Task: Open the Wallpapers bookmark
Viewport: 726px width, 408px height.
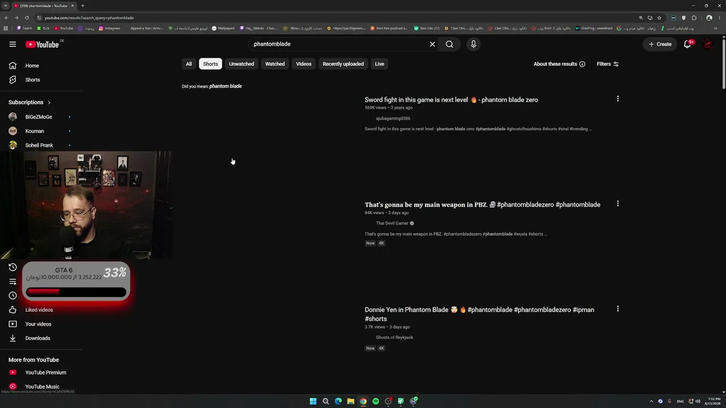Action: 223,28
